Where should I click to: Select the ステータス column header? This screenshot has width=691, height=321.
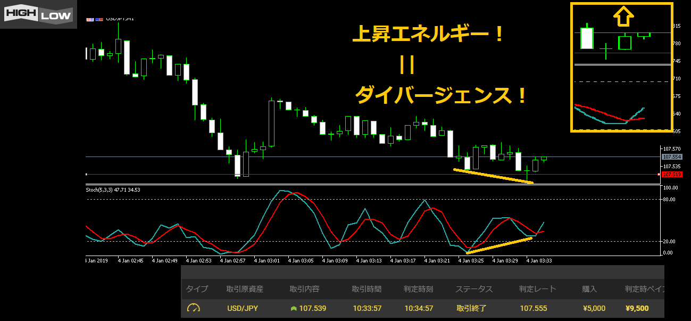click(474, 289)
